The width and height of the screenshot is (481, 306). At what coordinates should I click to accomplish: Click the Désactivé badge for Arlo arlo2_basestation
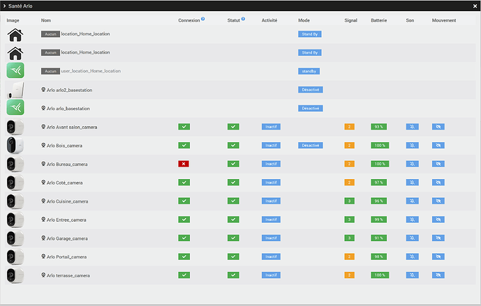point(311,90)
